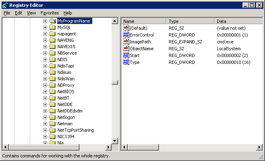The width and height of the screenshot is (265, 161).
Task: Click the (Default) value icon
Action: click(126, 28)
